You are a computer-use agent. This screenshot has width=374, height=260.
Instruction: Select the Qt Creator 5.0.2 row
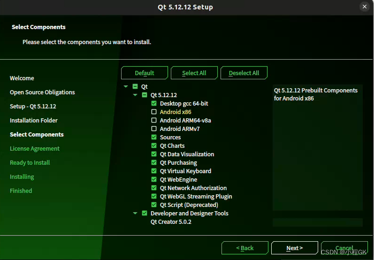pyautogui.click(x=171, y=222)
